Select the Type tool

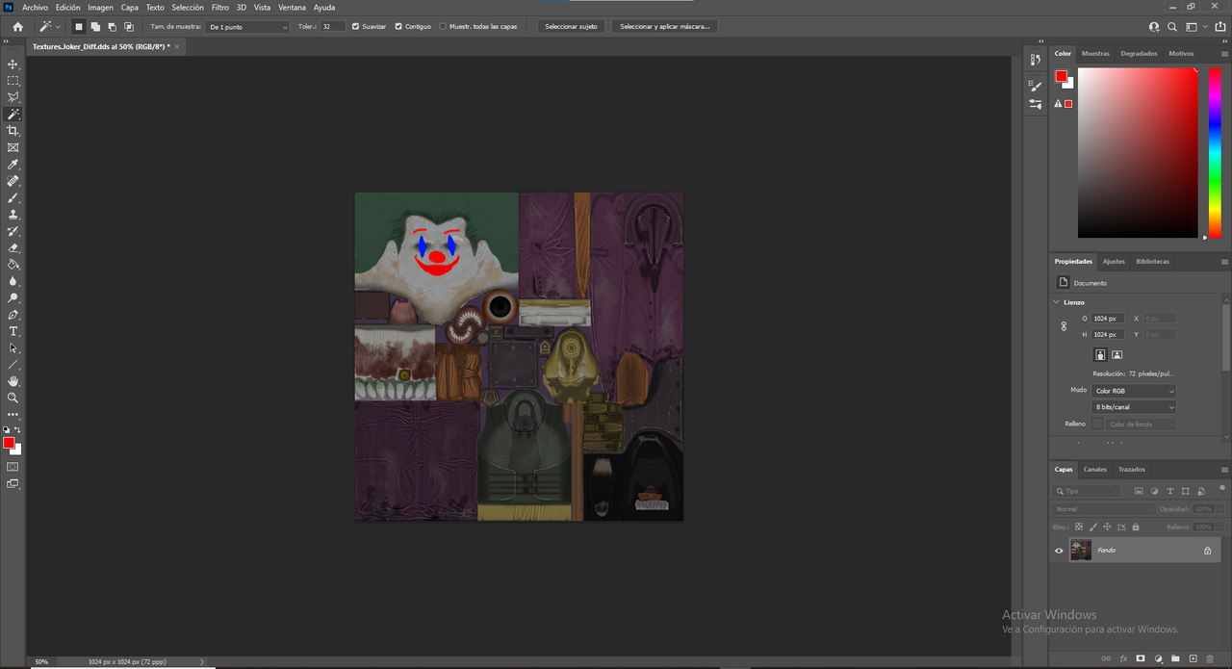(x=13, y=331)
